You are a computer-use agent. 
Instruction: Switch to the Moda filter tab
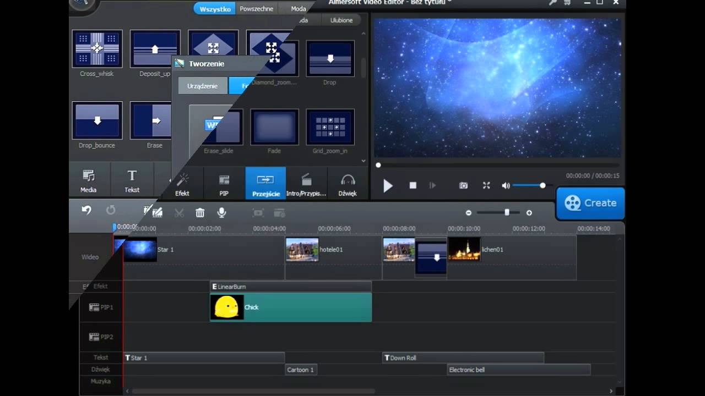click(x=298, y=9)
